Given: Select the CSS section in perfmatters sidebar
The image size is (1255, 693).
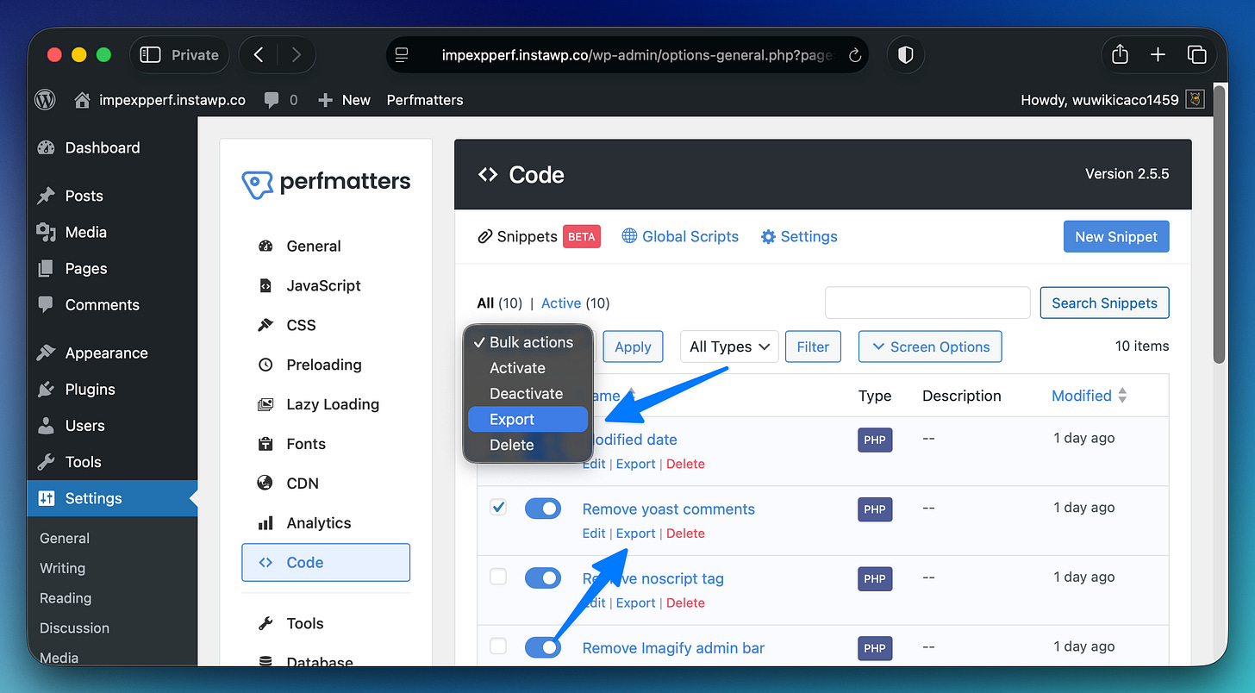Looking at the screenshot, I should 303,325.
